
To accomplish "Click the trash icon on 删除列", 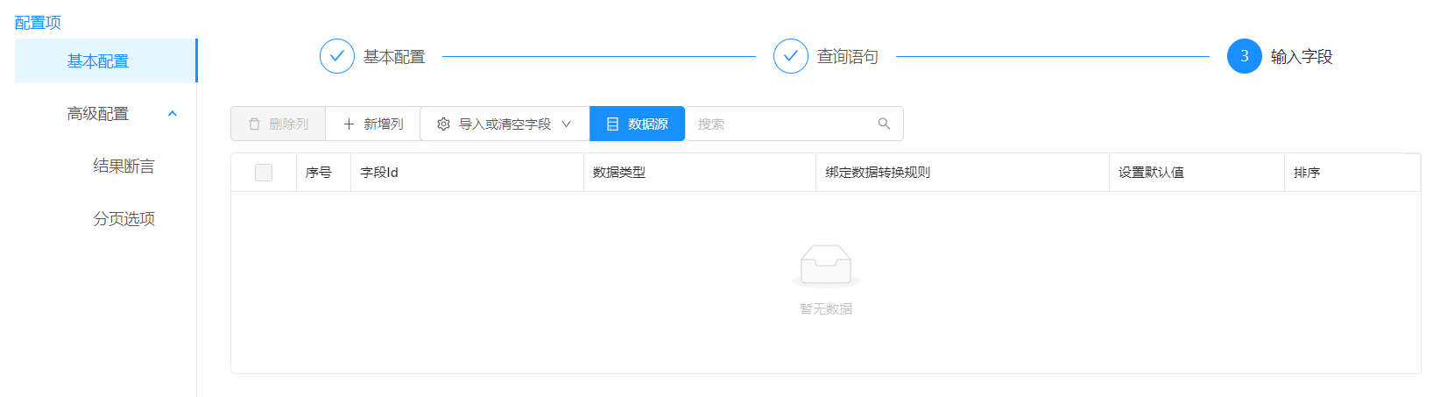I will pyautogui.click(x=255, y=124).
